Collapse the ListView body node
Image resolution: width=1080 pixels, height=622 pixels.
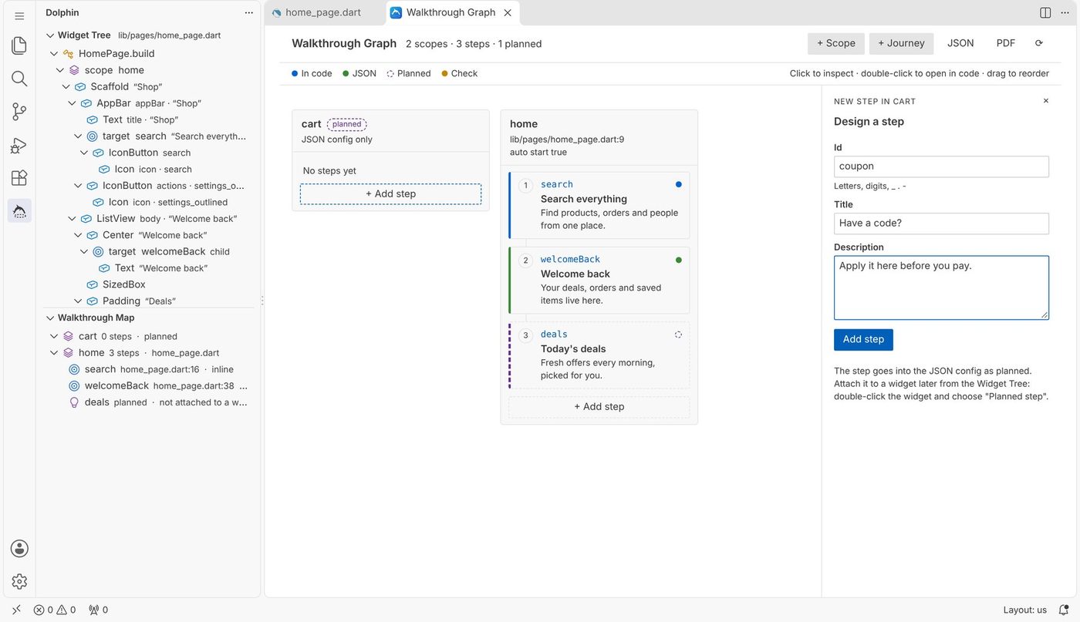point(73,218)
